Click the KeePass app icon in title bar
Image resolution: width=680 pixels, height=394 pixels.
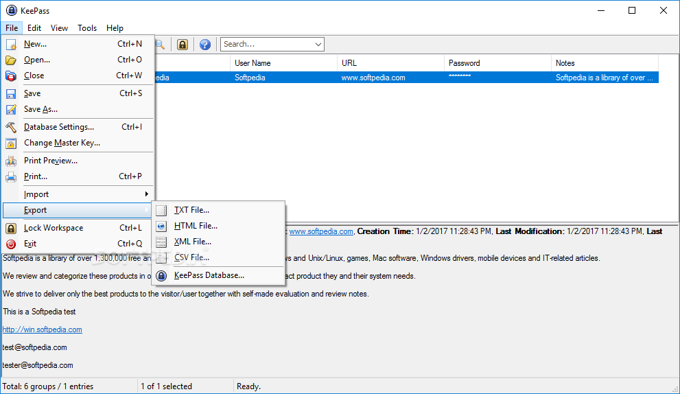[x=11, y=10]
